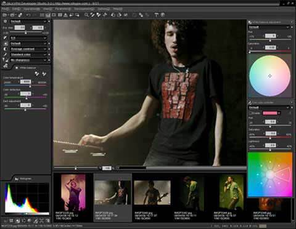Click the undo arrow toolbar icon

[28, 15]
